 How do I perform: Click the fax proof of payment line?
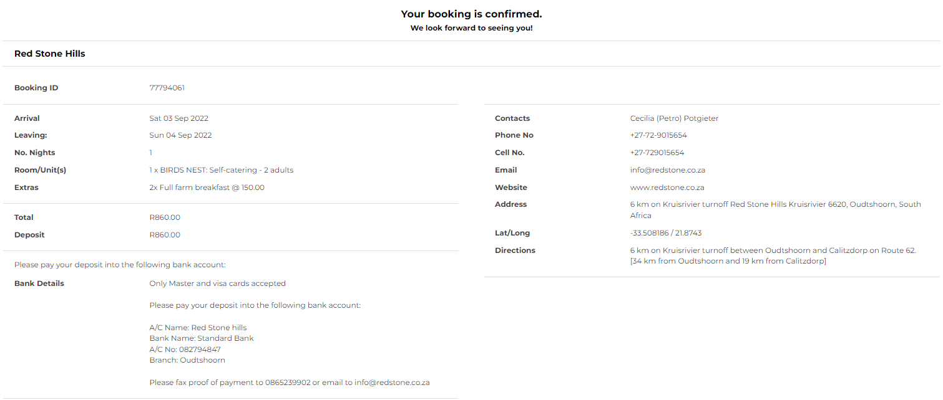pyautogui.click(x=289, y=383)
